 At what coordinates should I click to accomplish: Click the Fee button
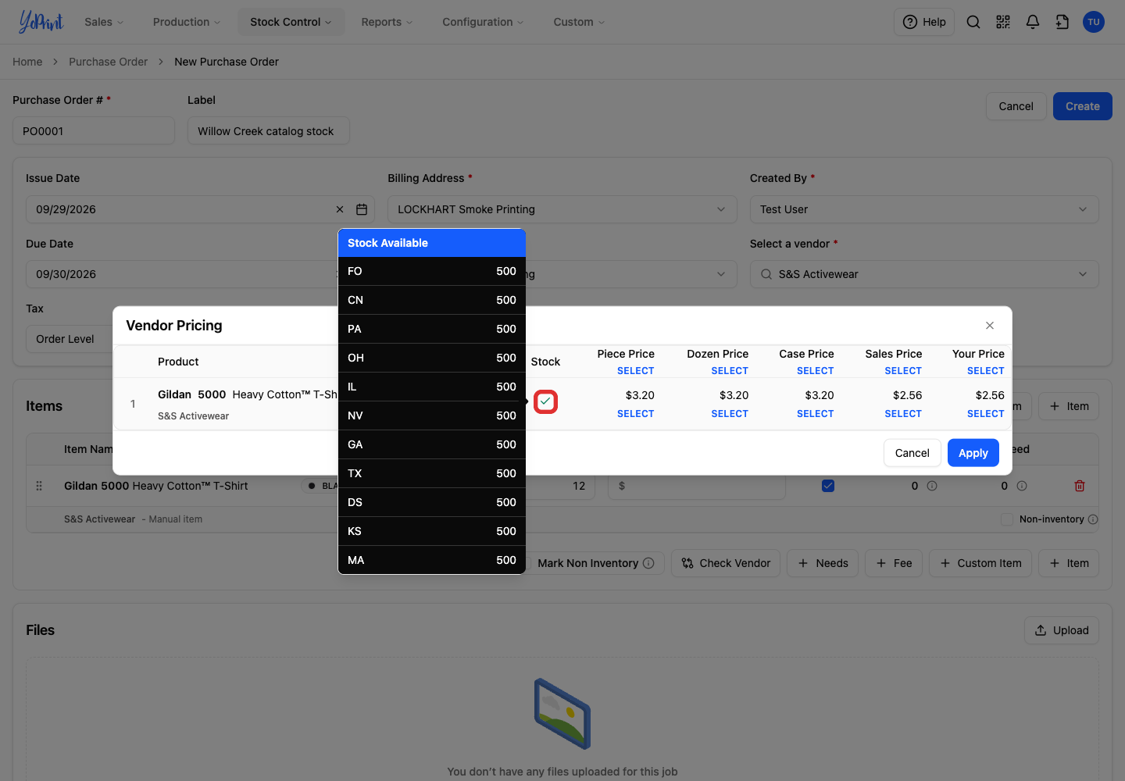894,563
